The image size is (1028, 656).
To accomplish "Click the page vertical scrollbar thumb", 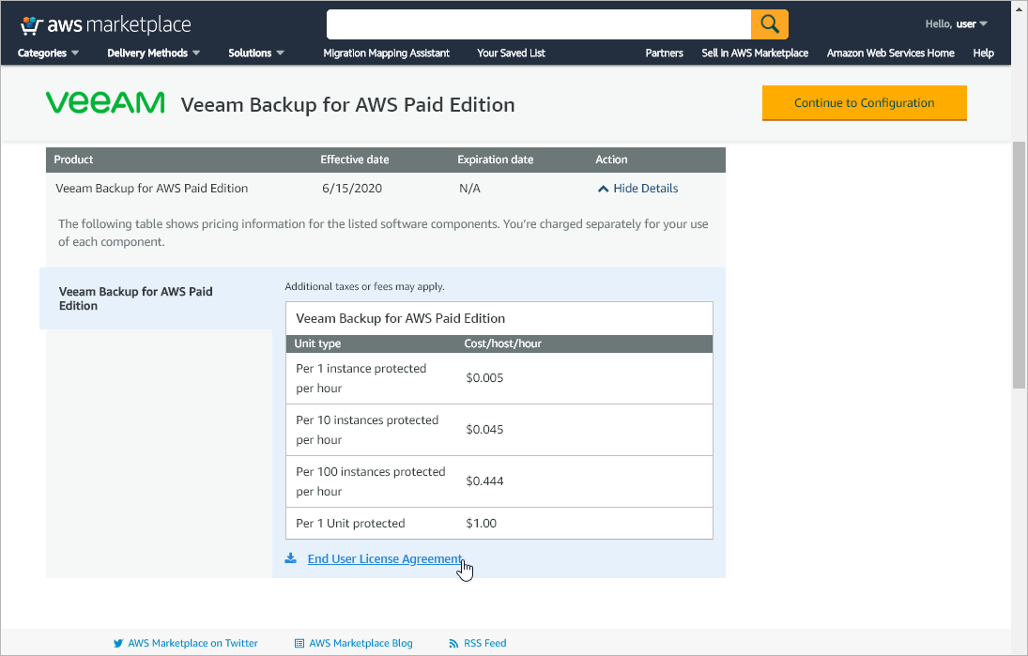I will [x=1019, y=263].
